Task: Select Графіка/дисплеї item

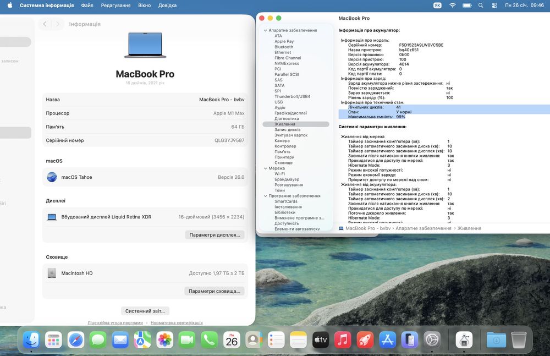Action: [x=290, y=113]
